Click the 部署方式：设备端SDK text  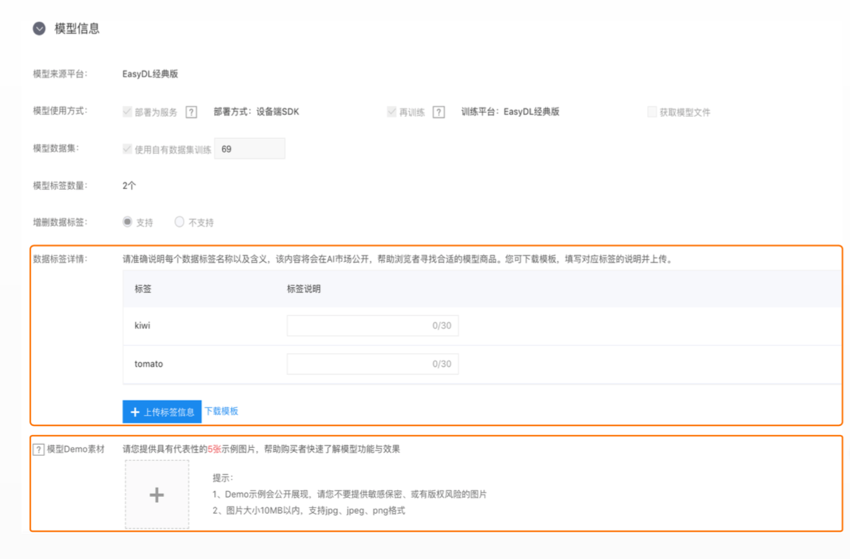tap(257, 112)
